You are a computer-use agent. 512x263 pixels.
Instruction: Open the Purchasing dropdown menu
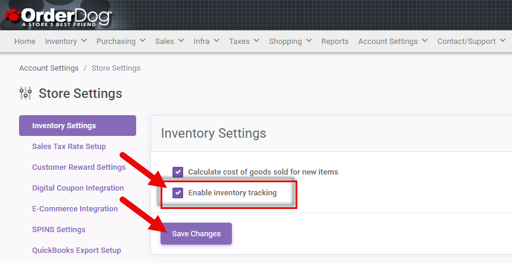121,41
